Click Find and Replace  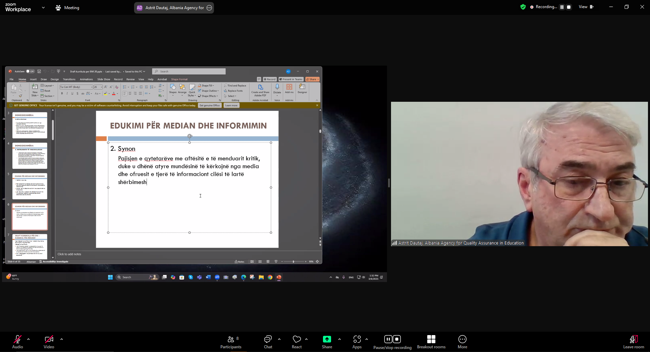coord(235,86)
